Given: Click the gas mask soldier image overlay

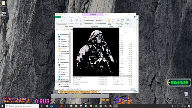Looking at the screenshot, I should point(96,52).
